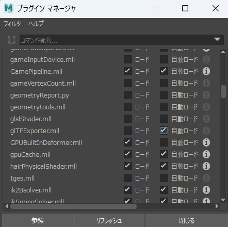Click the horizontal scroll right arrow
This screenshot has height=227, width=228.
click(217, 206)
